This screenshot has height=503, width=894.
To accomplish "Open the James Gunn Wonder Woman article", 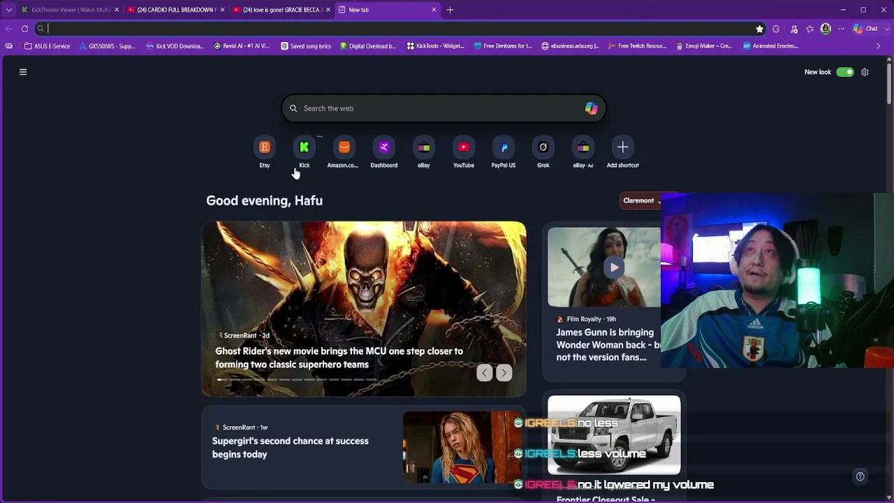I will (608, 344).
